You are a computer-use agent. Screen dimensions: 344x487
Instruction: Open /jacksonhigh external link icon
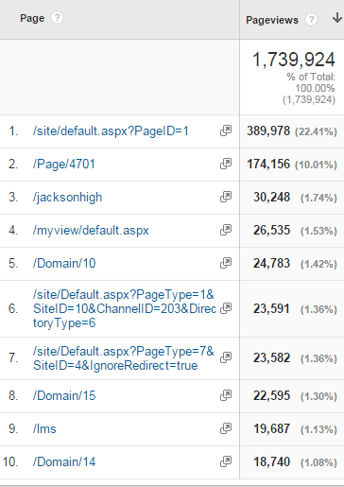click(x=226, y=197)
